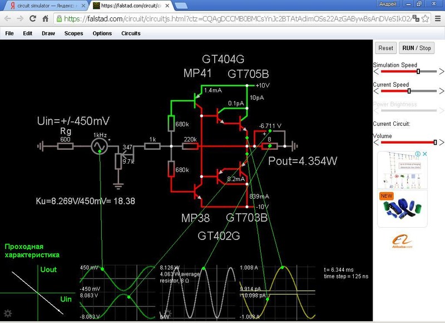Click the load current scope waveform
This screenshot has width=445, height=323.
tap(278, 292)
